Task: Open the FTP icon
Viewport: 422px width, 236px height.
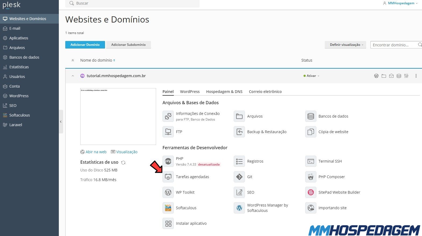Action: point(168,132)
